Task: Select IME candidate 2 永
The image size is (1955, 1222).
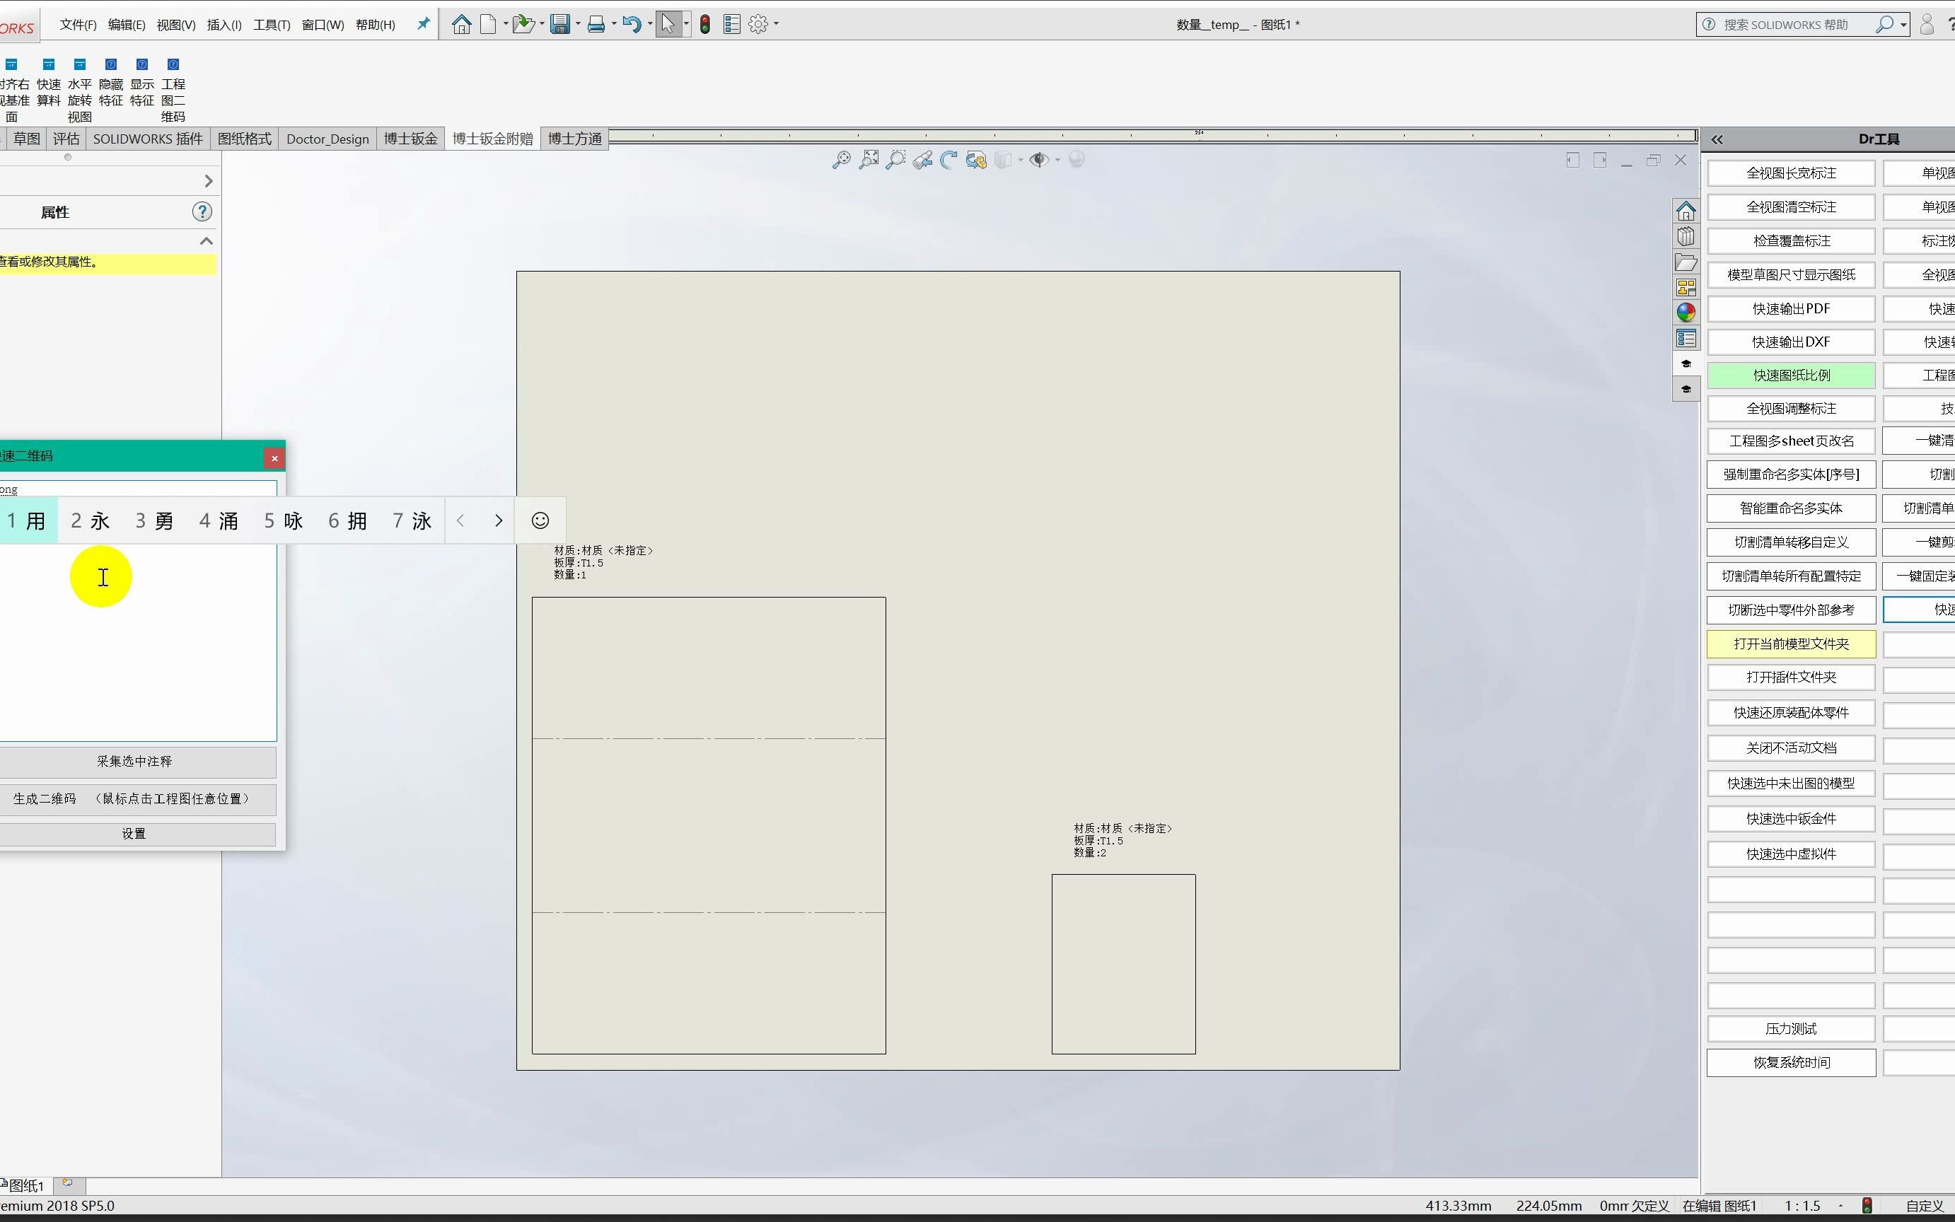Action: [x=90, y=520]
